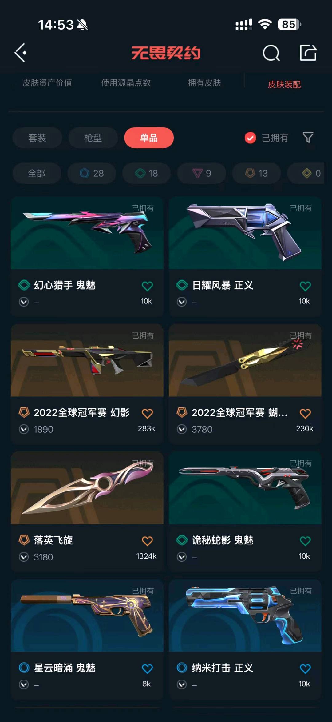This screenshot has height=722, width=332.
Task: Tap heart icon on 落英飞旋
Action: [147, 541]
